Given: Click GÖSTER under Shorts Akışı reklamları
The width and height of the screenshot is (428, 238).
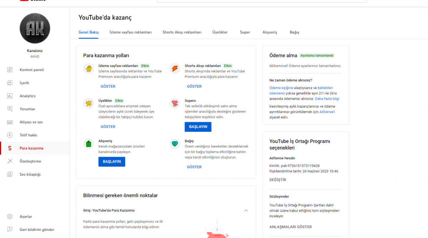Looking at the screenshot, I should (194, 86).
